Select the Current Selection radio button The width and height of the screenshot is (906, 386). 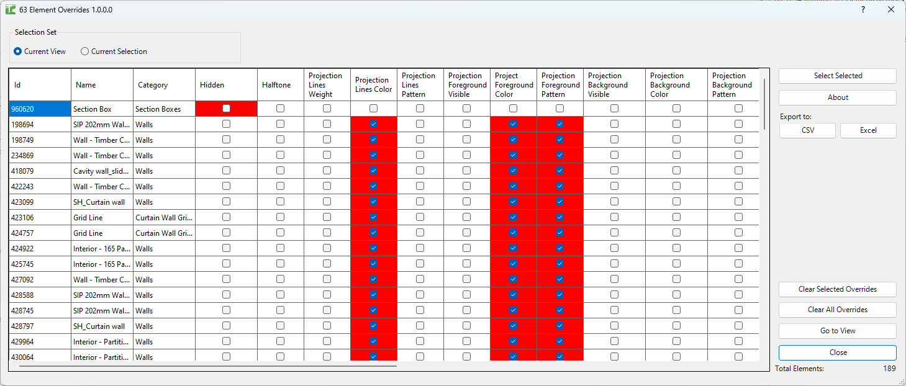point(84,52)
